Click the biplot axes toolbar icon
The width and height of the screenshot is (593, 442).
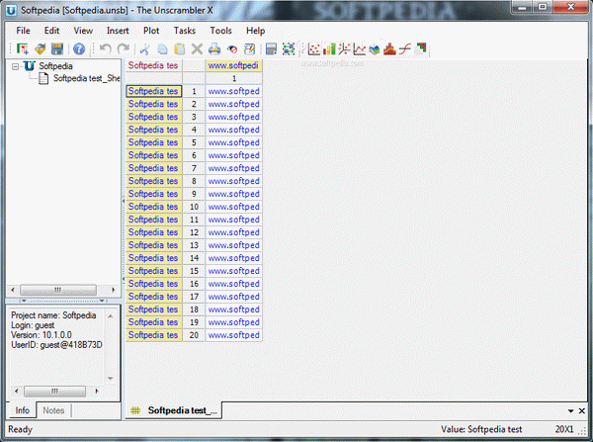[344, 48]
